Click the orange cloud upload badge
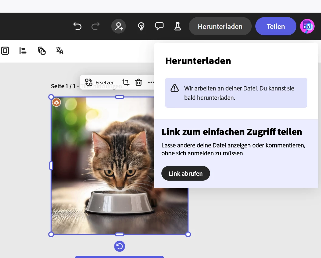The width and height of the screenshot is (321, 258). 57,102
